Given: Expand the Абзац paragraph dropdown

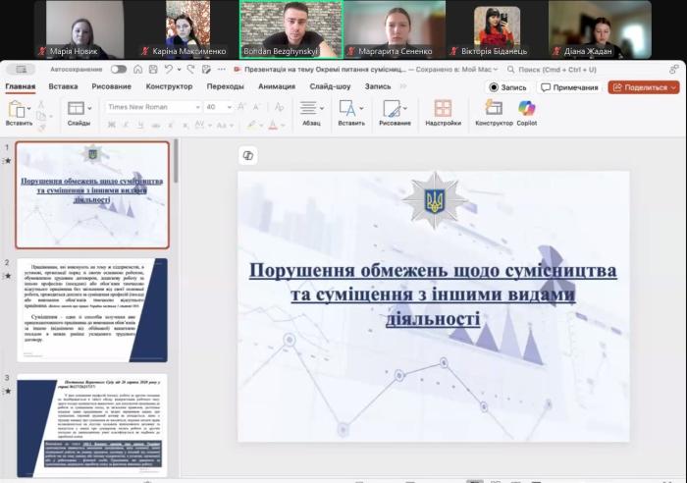Looking at the screenshot, I should tap(323, 109).
